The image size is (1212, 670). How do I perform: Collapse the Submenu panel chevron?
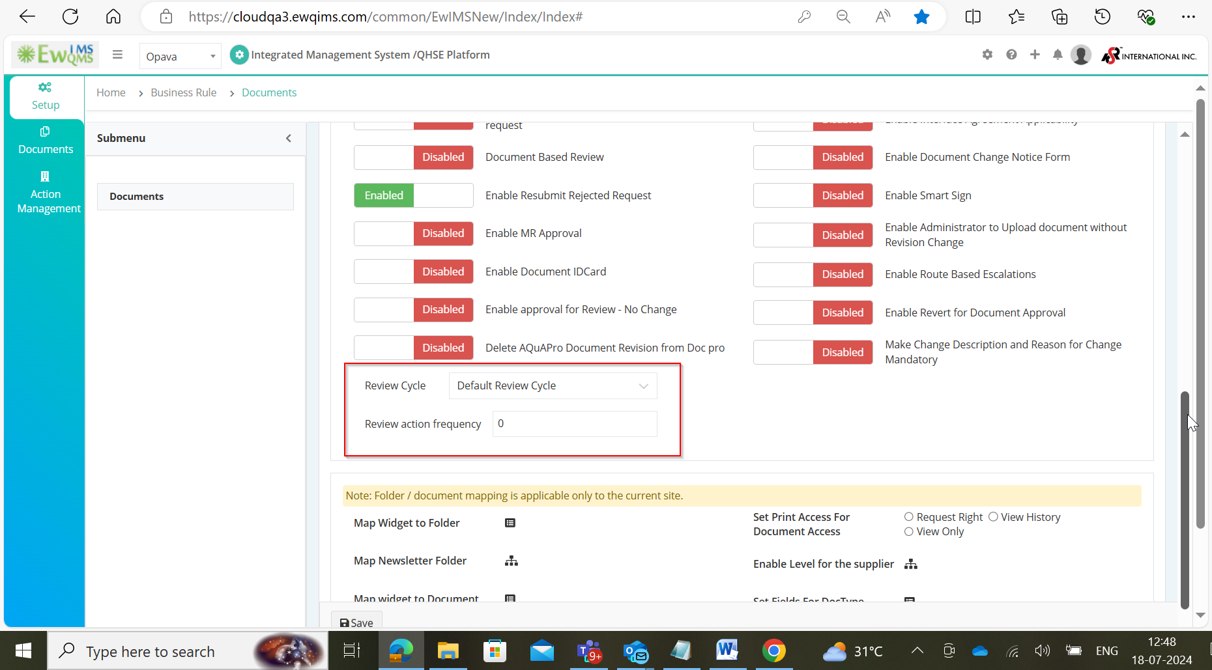(x=289, y=138)
